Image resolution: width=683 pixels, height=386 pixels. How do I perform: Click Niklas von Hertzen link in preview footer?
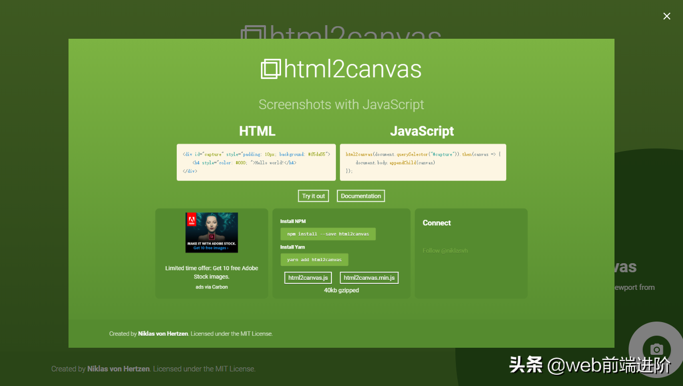(163, 334)
